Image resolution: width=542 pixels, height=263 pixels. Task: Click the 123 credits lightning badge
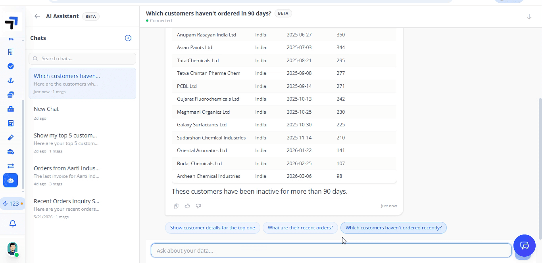13,204
